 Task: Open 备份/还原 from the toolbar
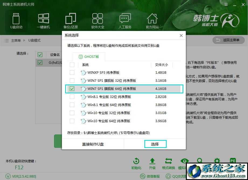click(x=71, y=21)
